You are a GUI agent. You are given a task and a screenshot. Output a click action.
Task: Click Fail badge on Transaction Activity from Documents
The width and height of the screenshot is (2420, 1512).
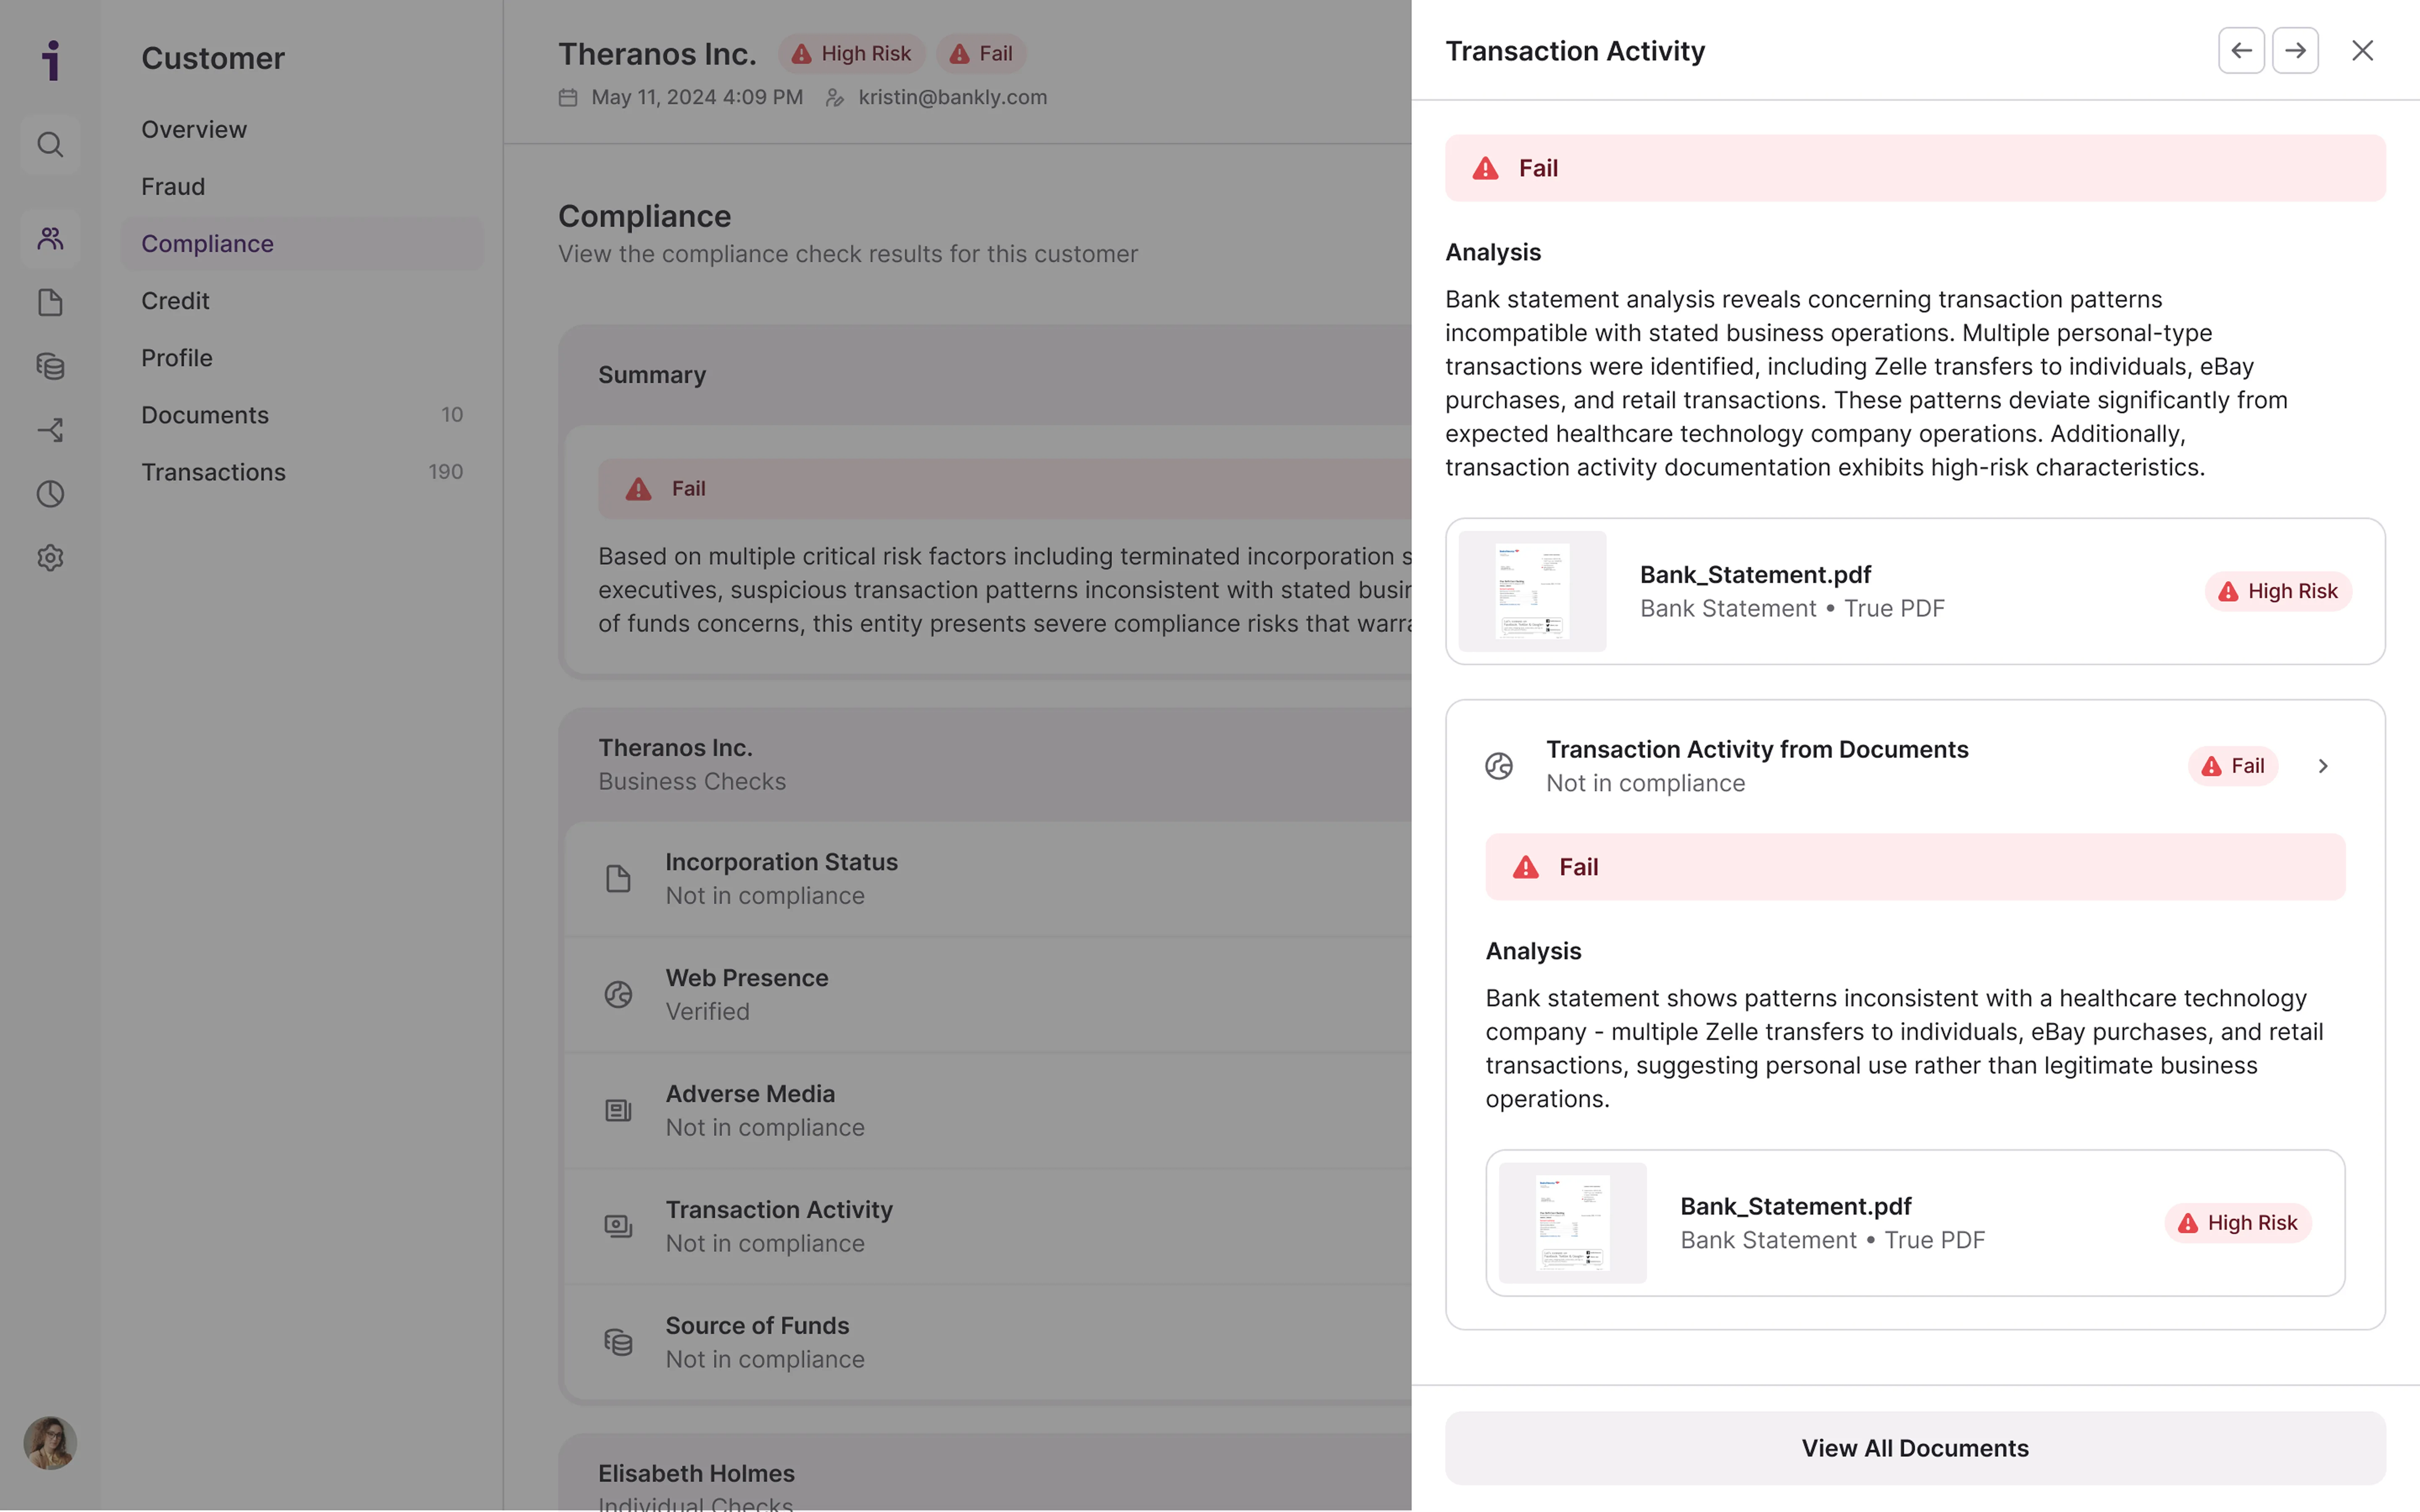point(2233,766)
